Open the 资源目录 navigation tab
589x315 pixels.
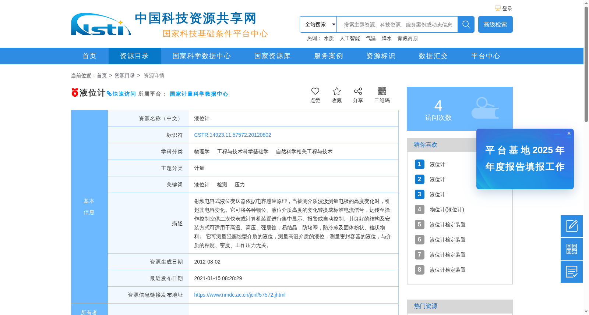134,56
